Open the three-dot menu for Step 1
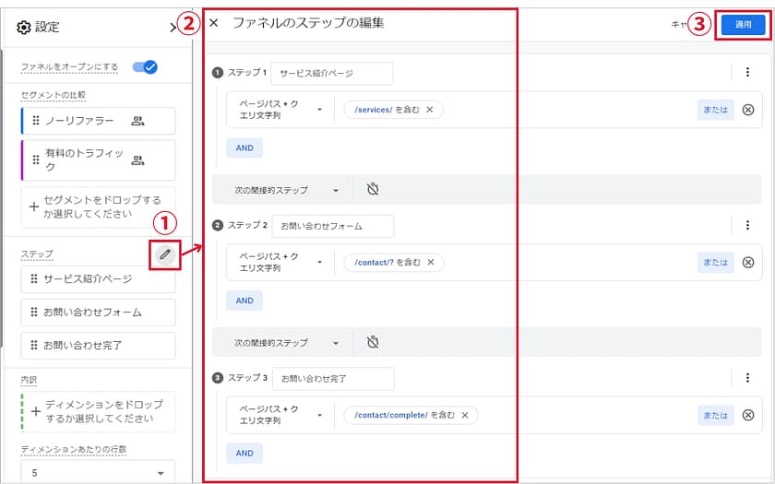The width and height of the screenshot is (775, 484). pos(747,73)
